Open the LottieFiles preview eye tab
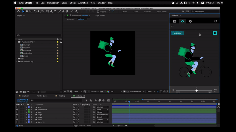This screenshot has width=236, height=132. (182, 21)
